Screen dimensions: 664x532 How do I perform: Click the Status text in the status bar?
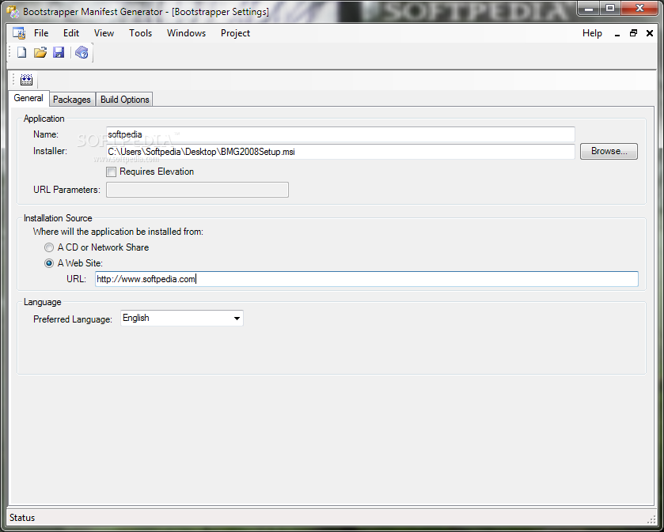tap(22, 518)
